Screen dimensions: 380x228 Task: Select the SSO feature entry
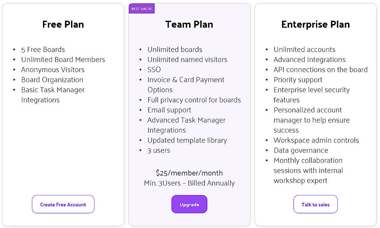(154, 70)
